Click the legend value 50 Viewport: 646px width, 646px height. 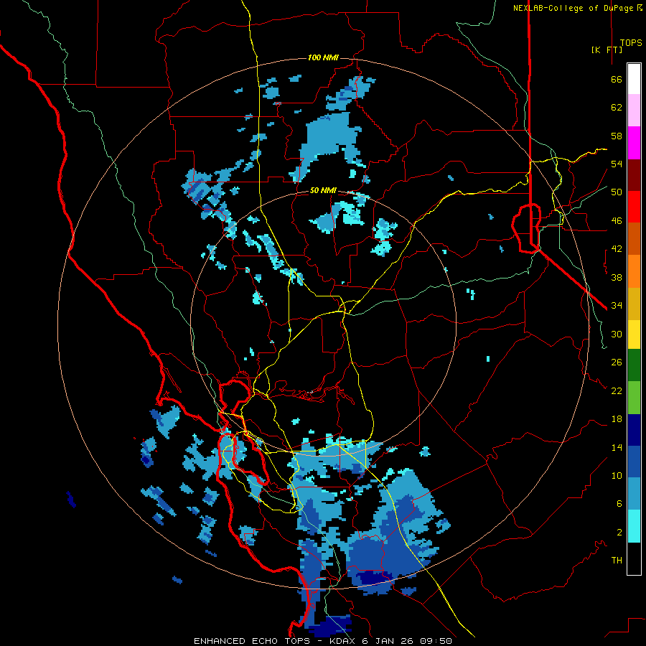pyautogui.click(x=617, y=192)
